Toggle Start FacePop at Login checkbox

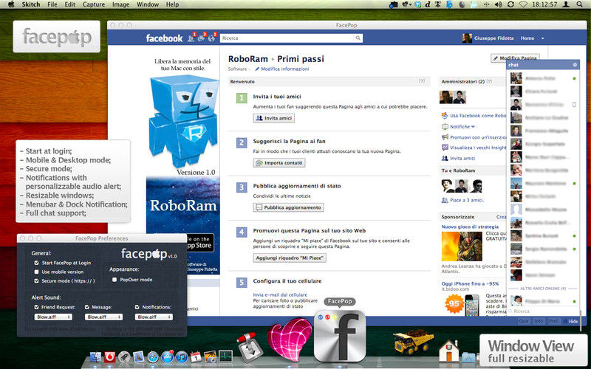36,263
